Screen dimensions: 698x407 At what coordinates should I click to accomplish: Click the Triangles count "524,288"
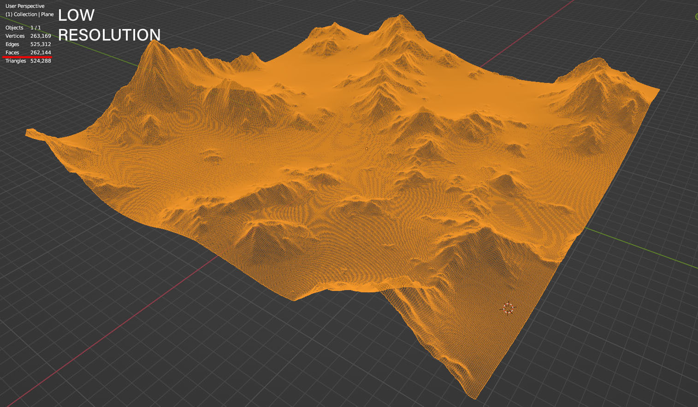pyautogui.click(x=41, y=61)
